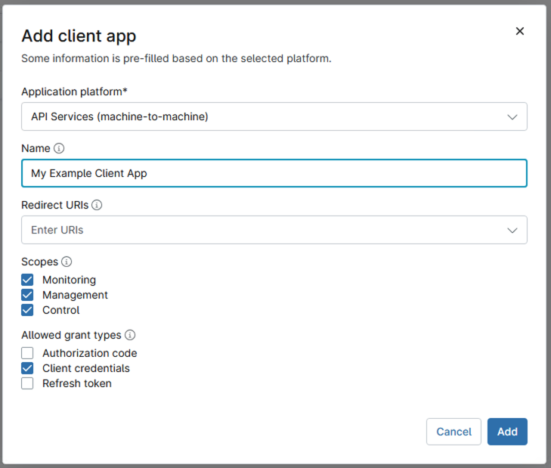Click the Refresh token label text

(x=77, y=383)
